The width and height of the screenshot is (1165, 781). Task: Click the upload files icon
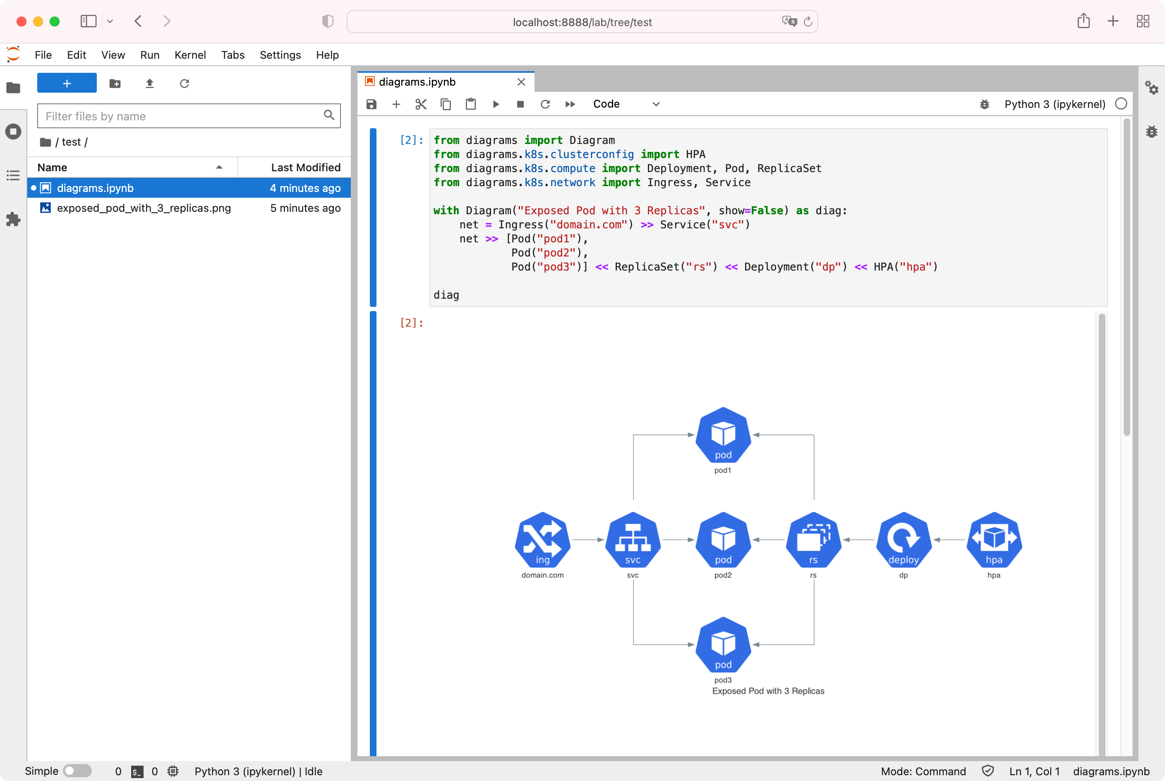[149, 83]
